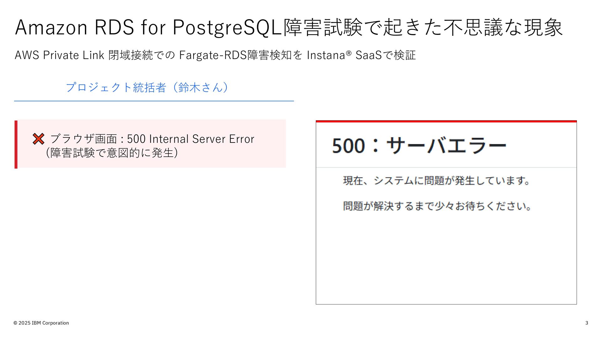This screenshot has width=602, height=339.
Task: Click the red vertical bar of the callout
Action: pos(16,144)
